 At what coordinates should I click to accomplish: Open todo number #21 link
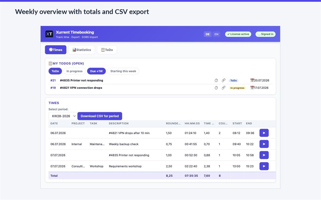(53, 80)
